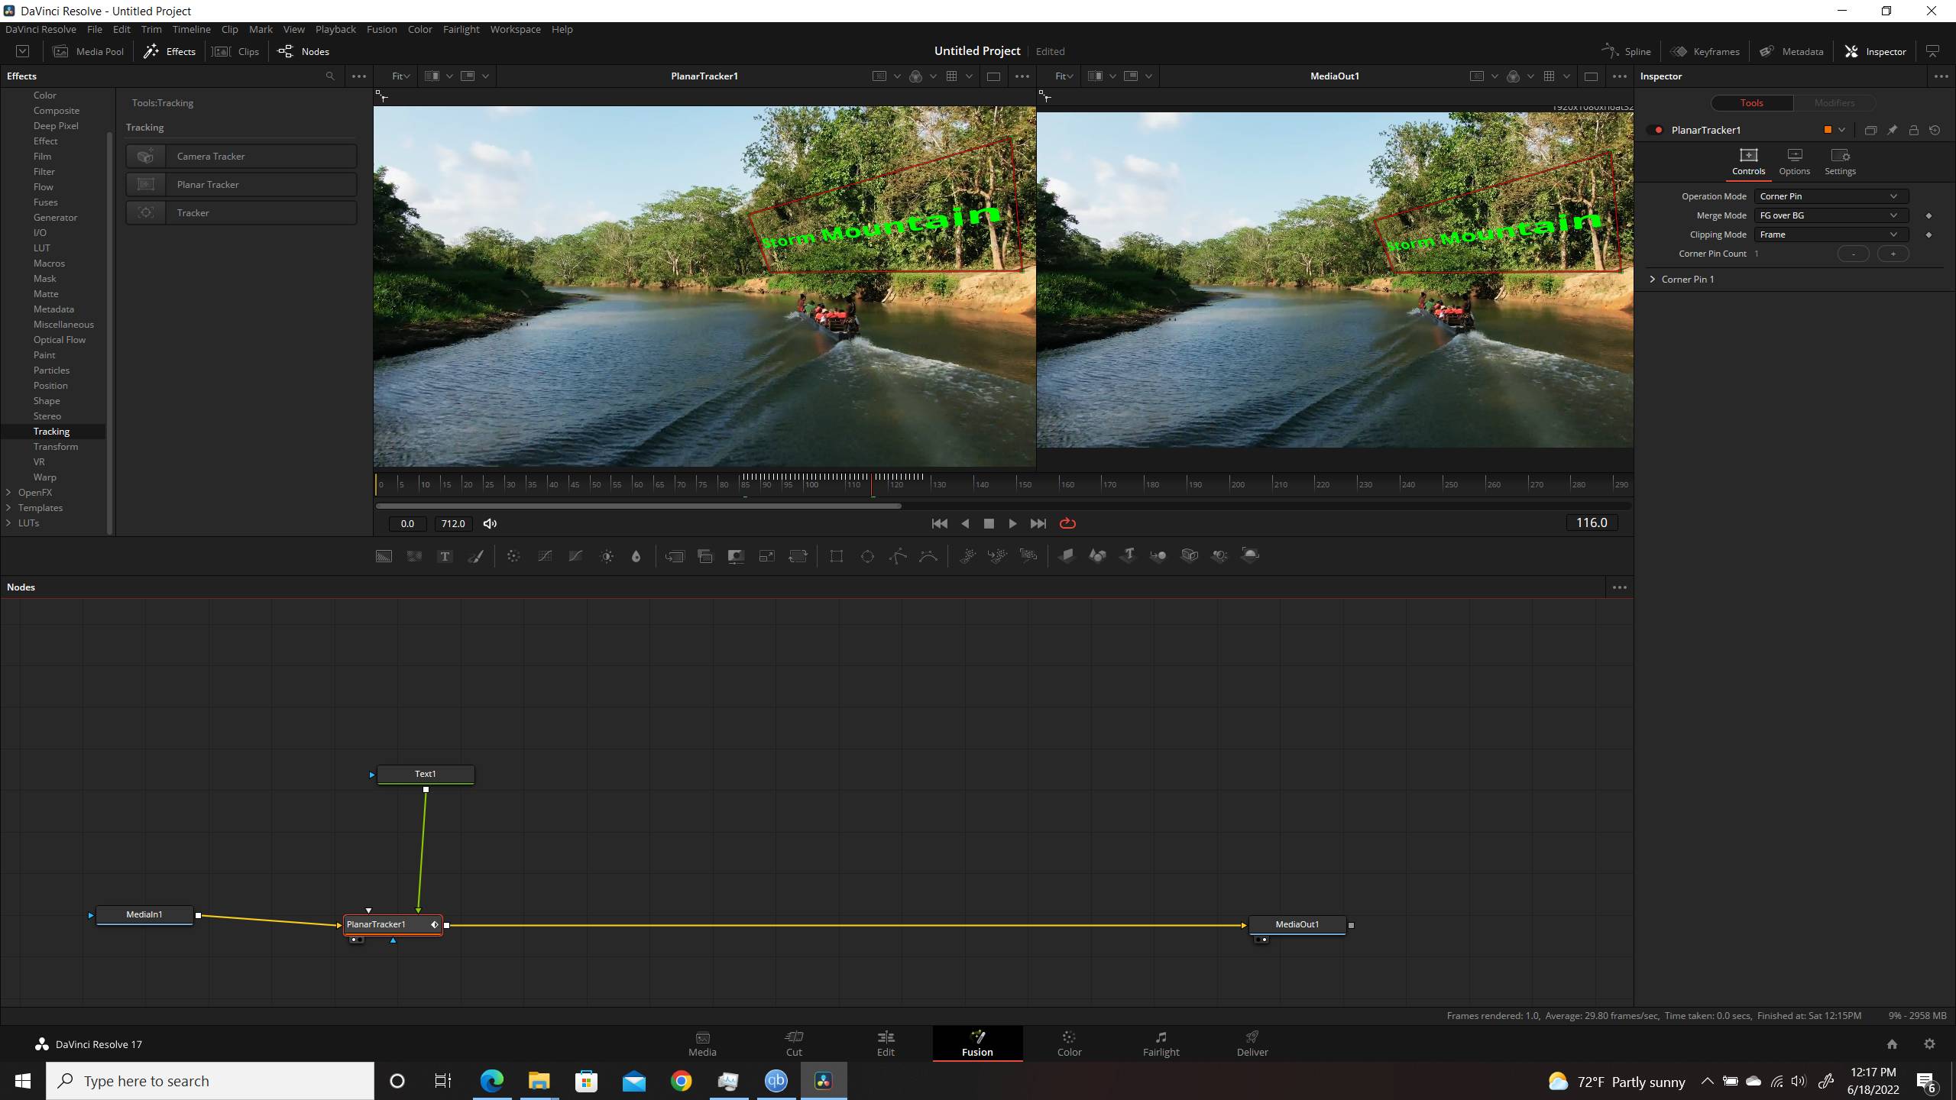The width and height of the screenshot is (1956, 1100).
Task: Open the Workspace menu
Action: 515,29
